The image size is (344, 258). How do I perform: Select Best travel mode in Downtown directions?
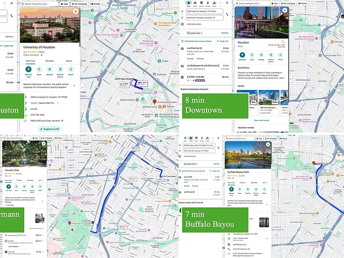189,3
